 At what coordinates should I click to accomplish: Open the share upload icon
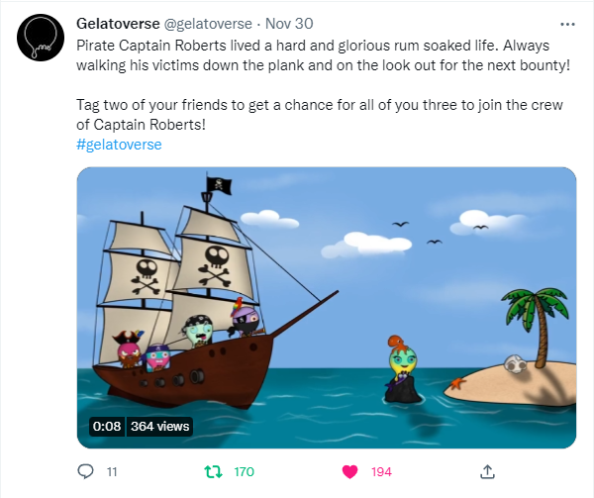[x=487, y=471]
